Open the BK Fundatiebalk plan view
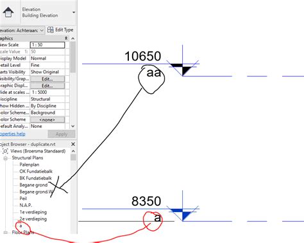Screen dimensions: 304x243 pyautogui.click(x=35, y=178)
